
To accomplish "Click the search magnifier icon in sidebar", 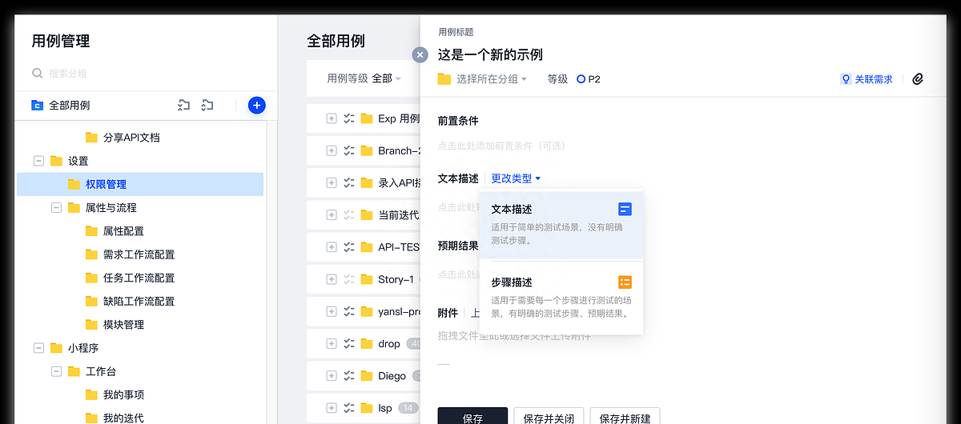I will pos(37,73).
